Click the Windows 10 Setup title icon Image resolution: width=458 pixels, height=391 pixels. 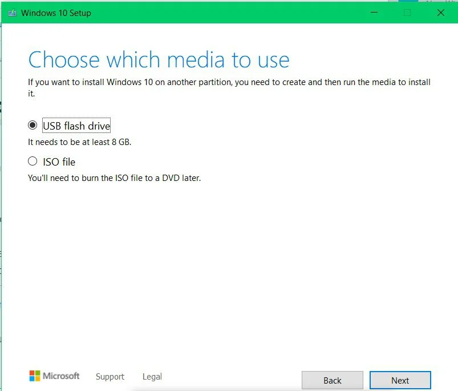tap(13, 13)
